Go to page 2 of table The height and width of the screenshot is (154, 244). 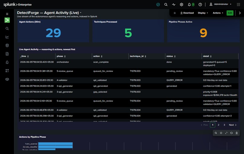219,125
